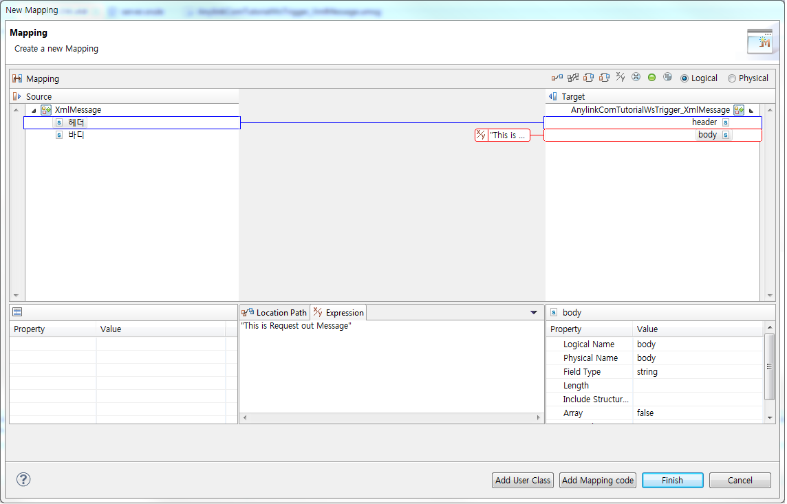Collapse the XmlMessage source tree node
787x504 pixels.
(33, 109)
